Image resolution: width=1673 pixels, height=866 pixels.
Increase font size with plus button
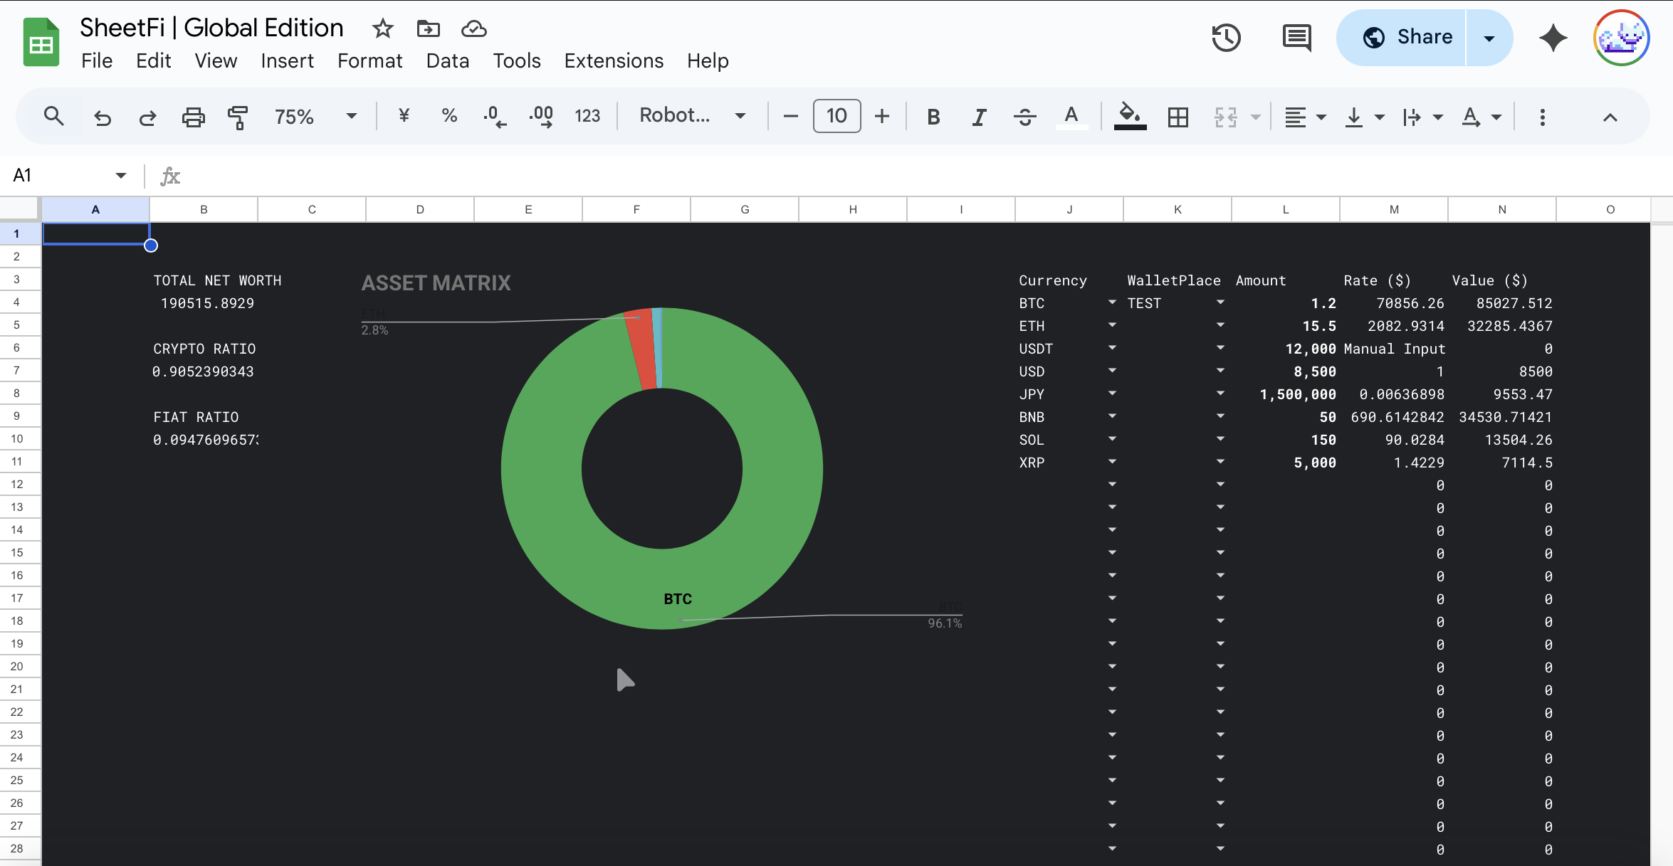882,117
